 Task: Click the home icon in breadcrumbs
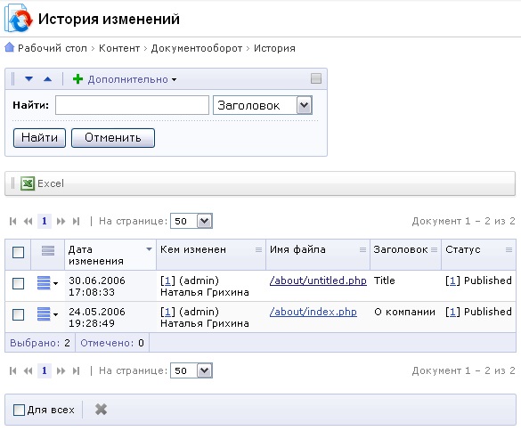tap(10, 47)
